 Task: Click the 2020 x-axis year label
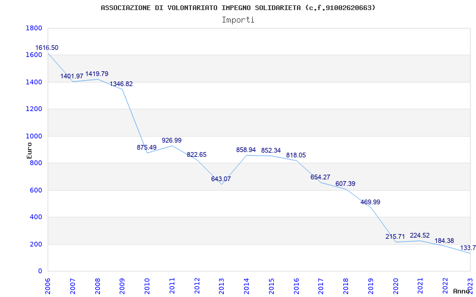396,286
